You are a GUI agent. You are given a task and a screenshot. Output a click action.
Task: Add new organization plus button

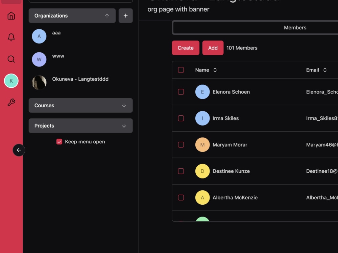click(125, 16)
